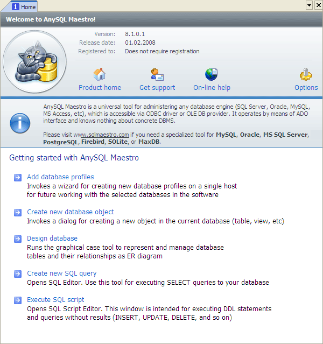This screenshot has width=323, height=344.
Task: Open the Create new database object link
Action: 70,212
